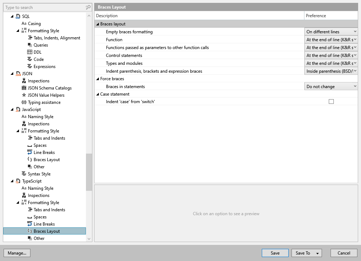Open Braces in statements dropdown
The image size is (361, 261).
pyautogui.click(x=331, y=87)
